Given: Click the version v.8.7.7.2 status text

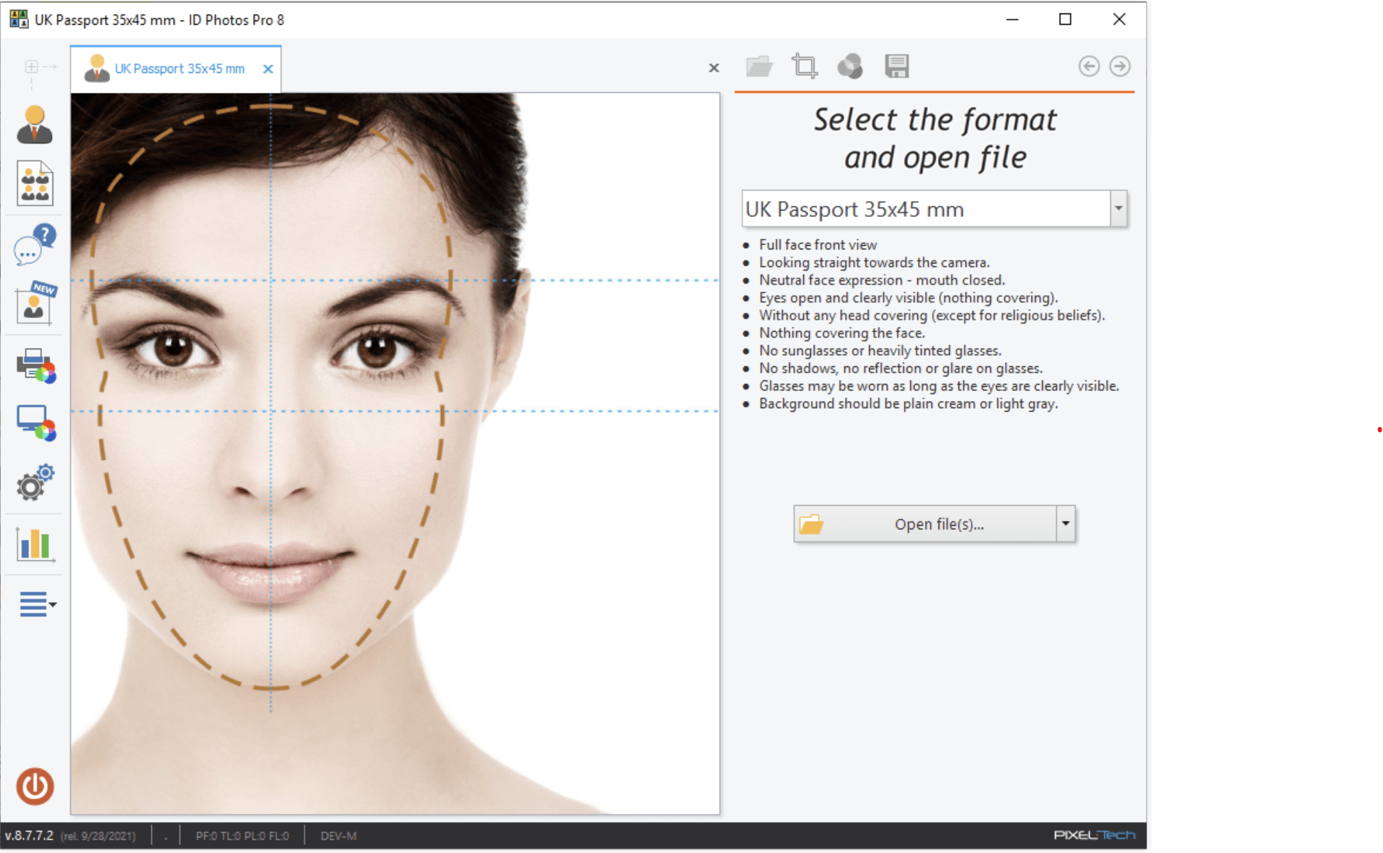Looking at the screenshot, I should tap(30, 835).
